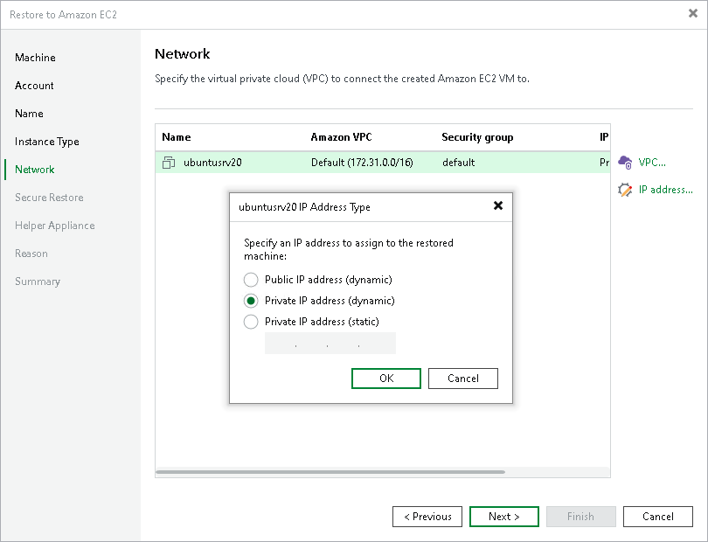The image size is (708, 542).
Task: Open the VPC... link
Action: pos(652,163)
